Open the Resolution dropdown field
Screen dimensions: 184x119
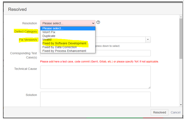[68, 23]
